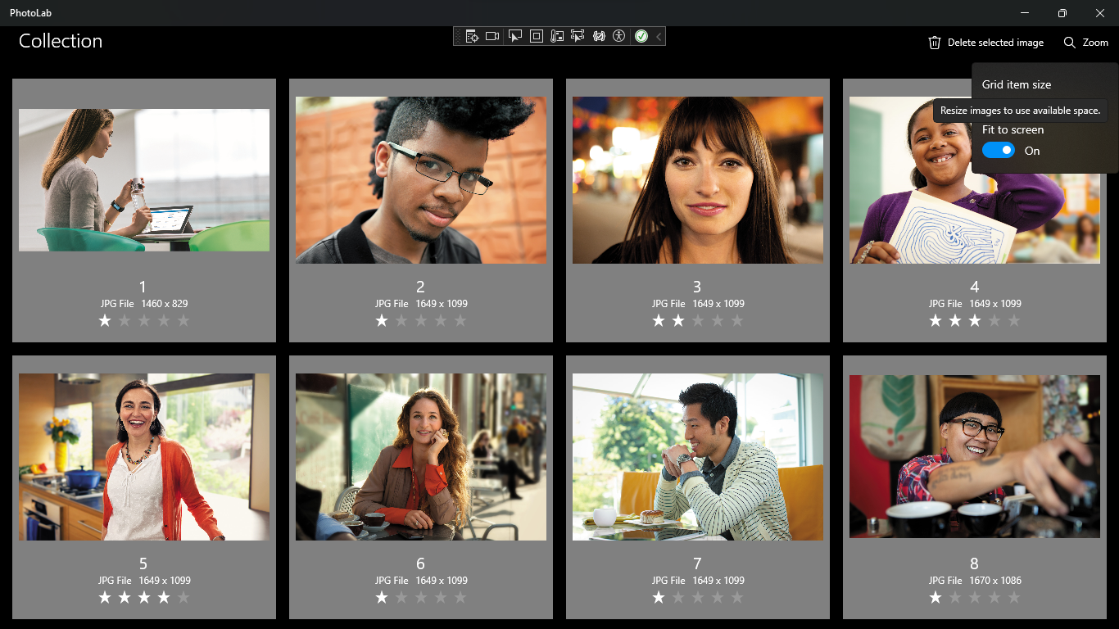Rate image 2 five stars
The image size is (1119, 629).
[x=460, y=321]
